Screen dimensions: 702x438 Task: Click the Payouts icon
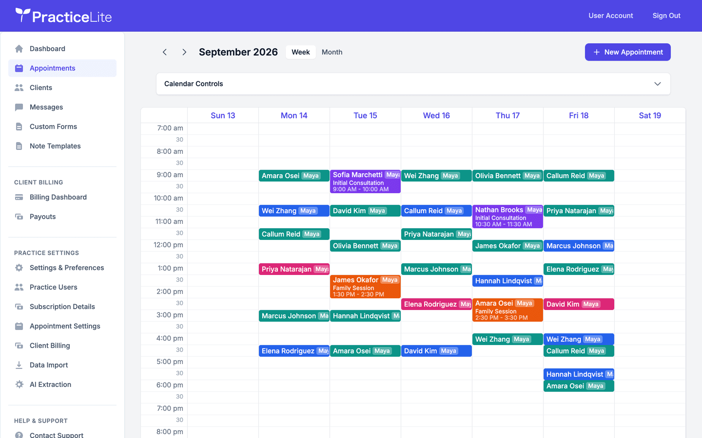point(19,217)
